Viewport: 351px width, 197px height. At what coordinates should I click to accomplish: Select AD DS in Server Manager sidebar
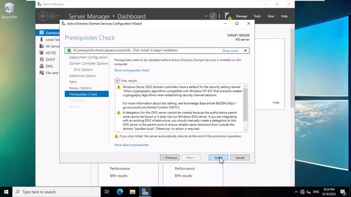(x=48, y=53)
